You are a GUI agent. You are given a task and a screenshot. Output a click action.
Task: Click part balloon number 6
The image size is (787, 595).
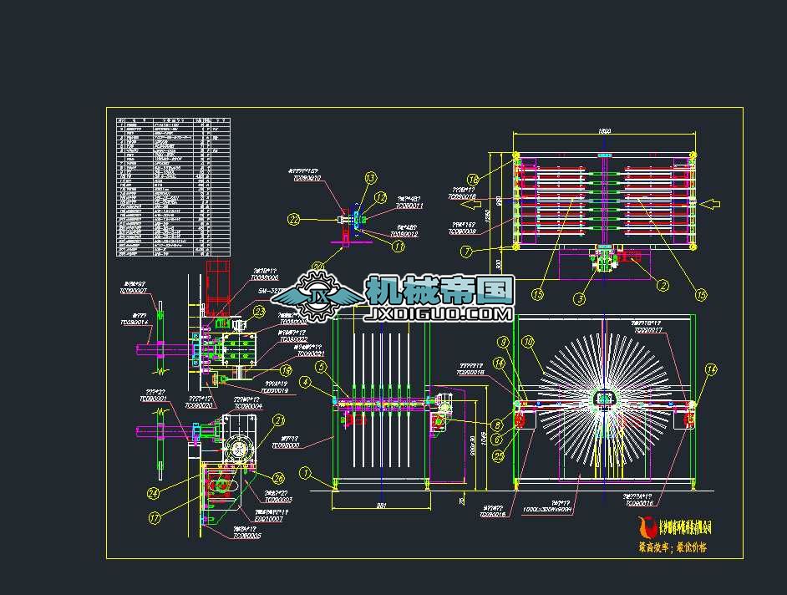497,440
